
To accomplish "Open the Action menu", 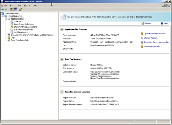I will tap(12, 5).
